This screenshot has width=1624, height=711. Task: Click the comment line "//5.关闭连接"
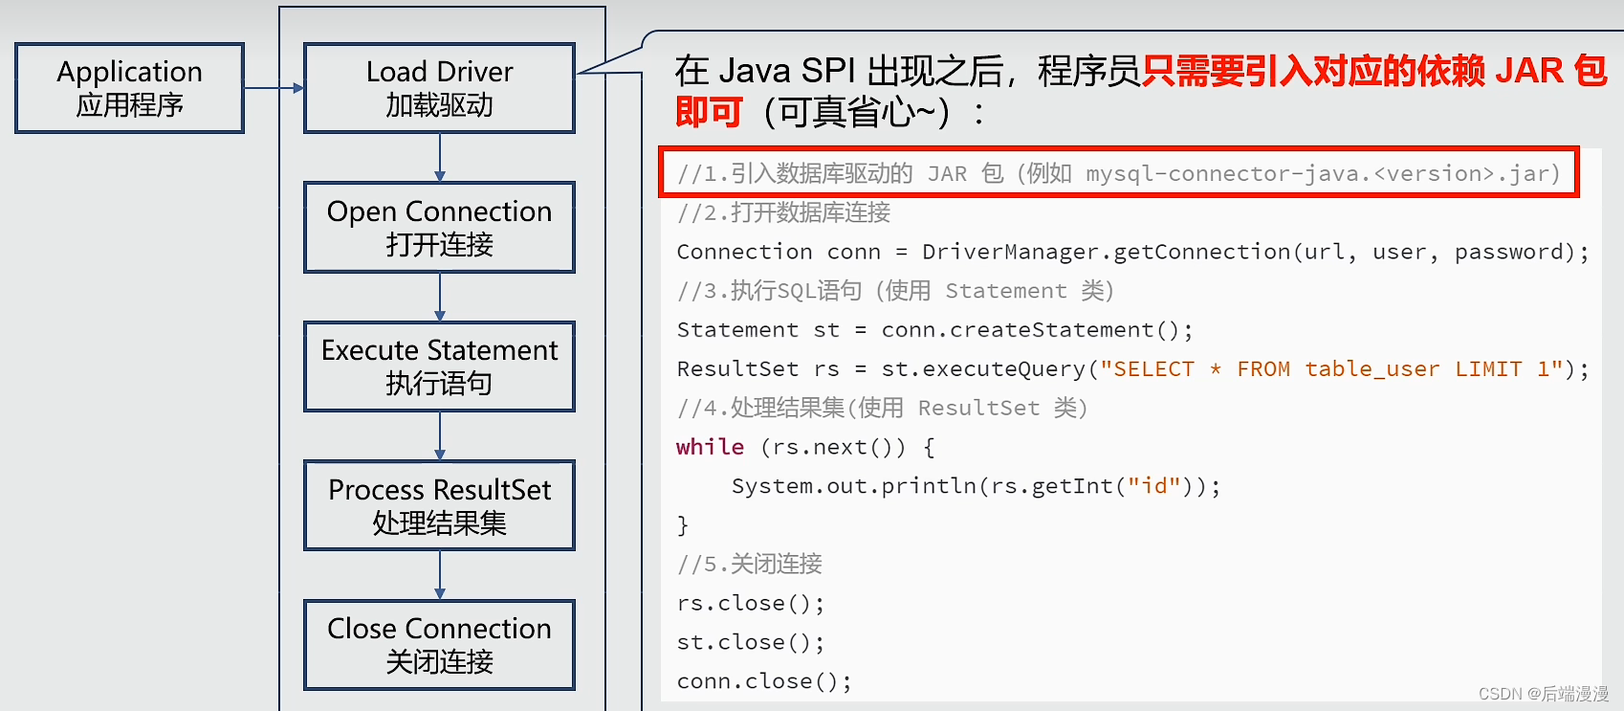click(x=750, y=565)
